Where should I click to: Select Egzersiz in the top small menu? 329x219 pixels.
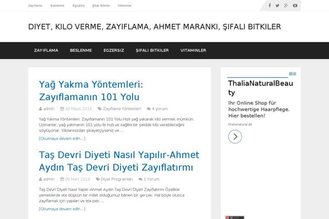tap(78, 5)
